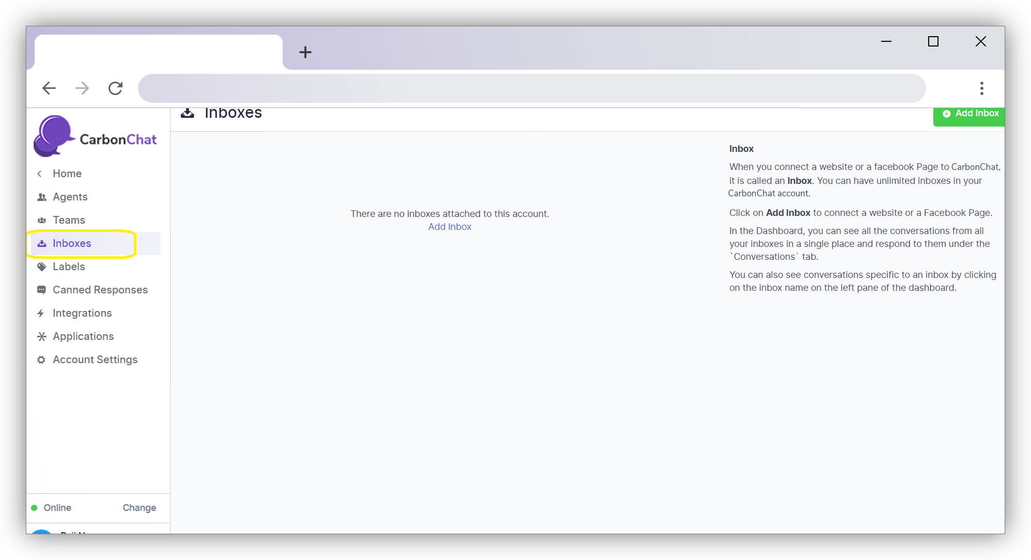Open browser three-dot menu

pos(981,88)
